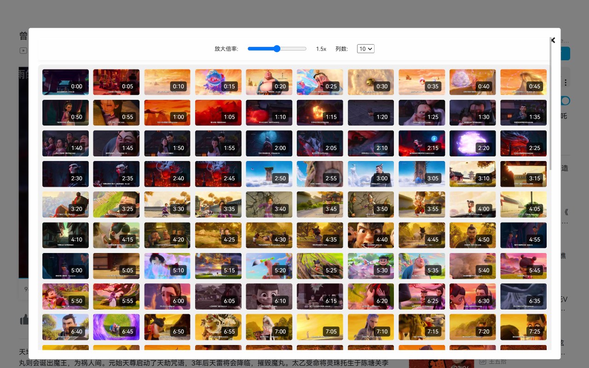Open the thumbnail at 2:30
The image size is (589, 368).
point(66,174)
